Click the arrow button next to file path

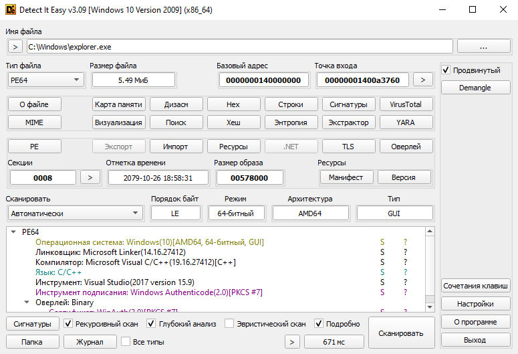[16, 47]
